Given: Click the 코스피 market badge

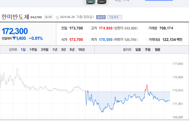Looking at the screenshot, I should (48, 17).
